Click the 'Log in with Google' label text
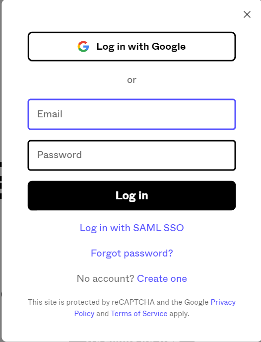This screenshot has width=261, height=342. [x=141, y=46]
